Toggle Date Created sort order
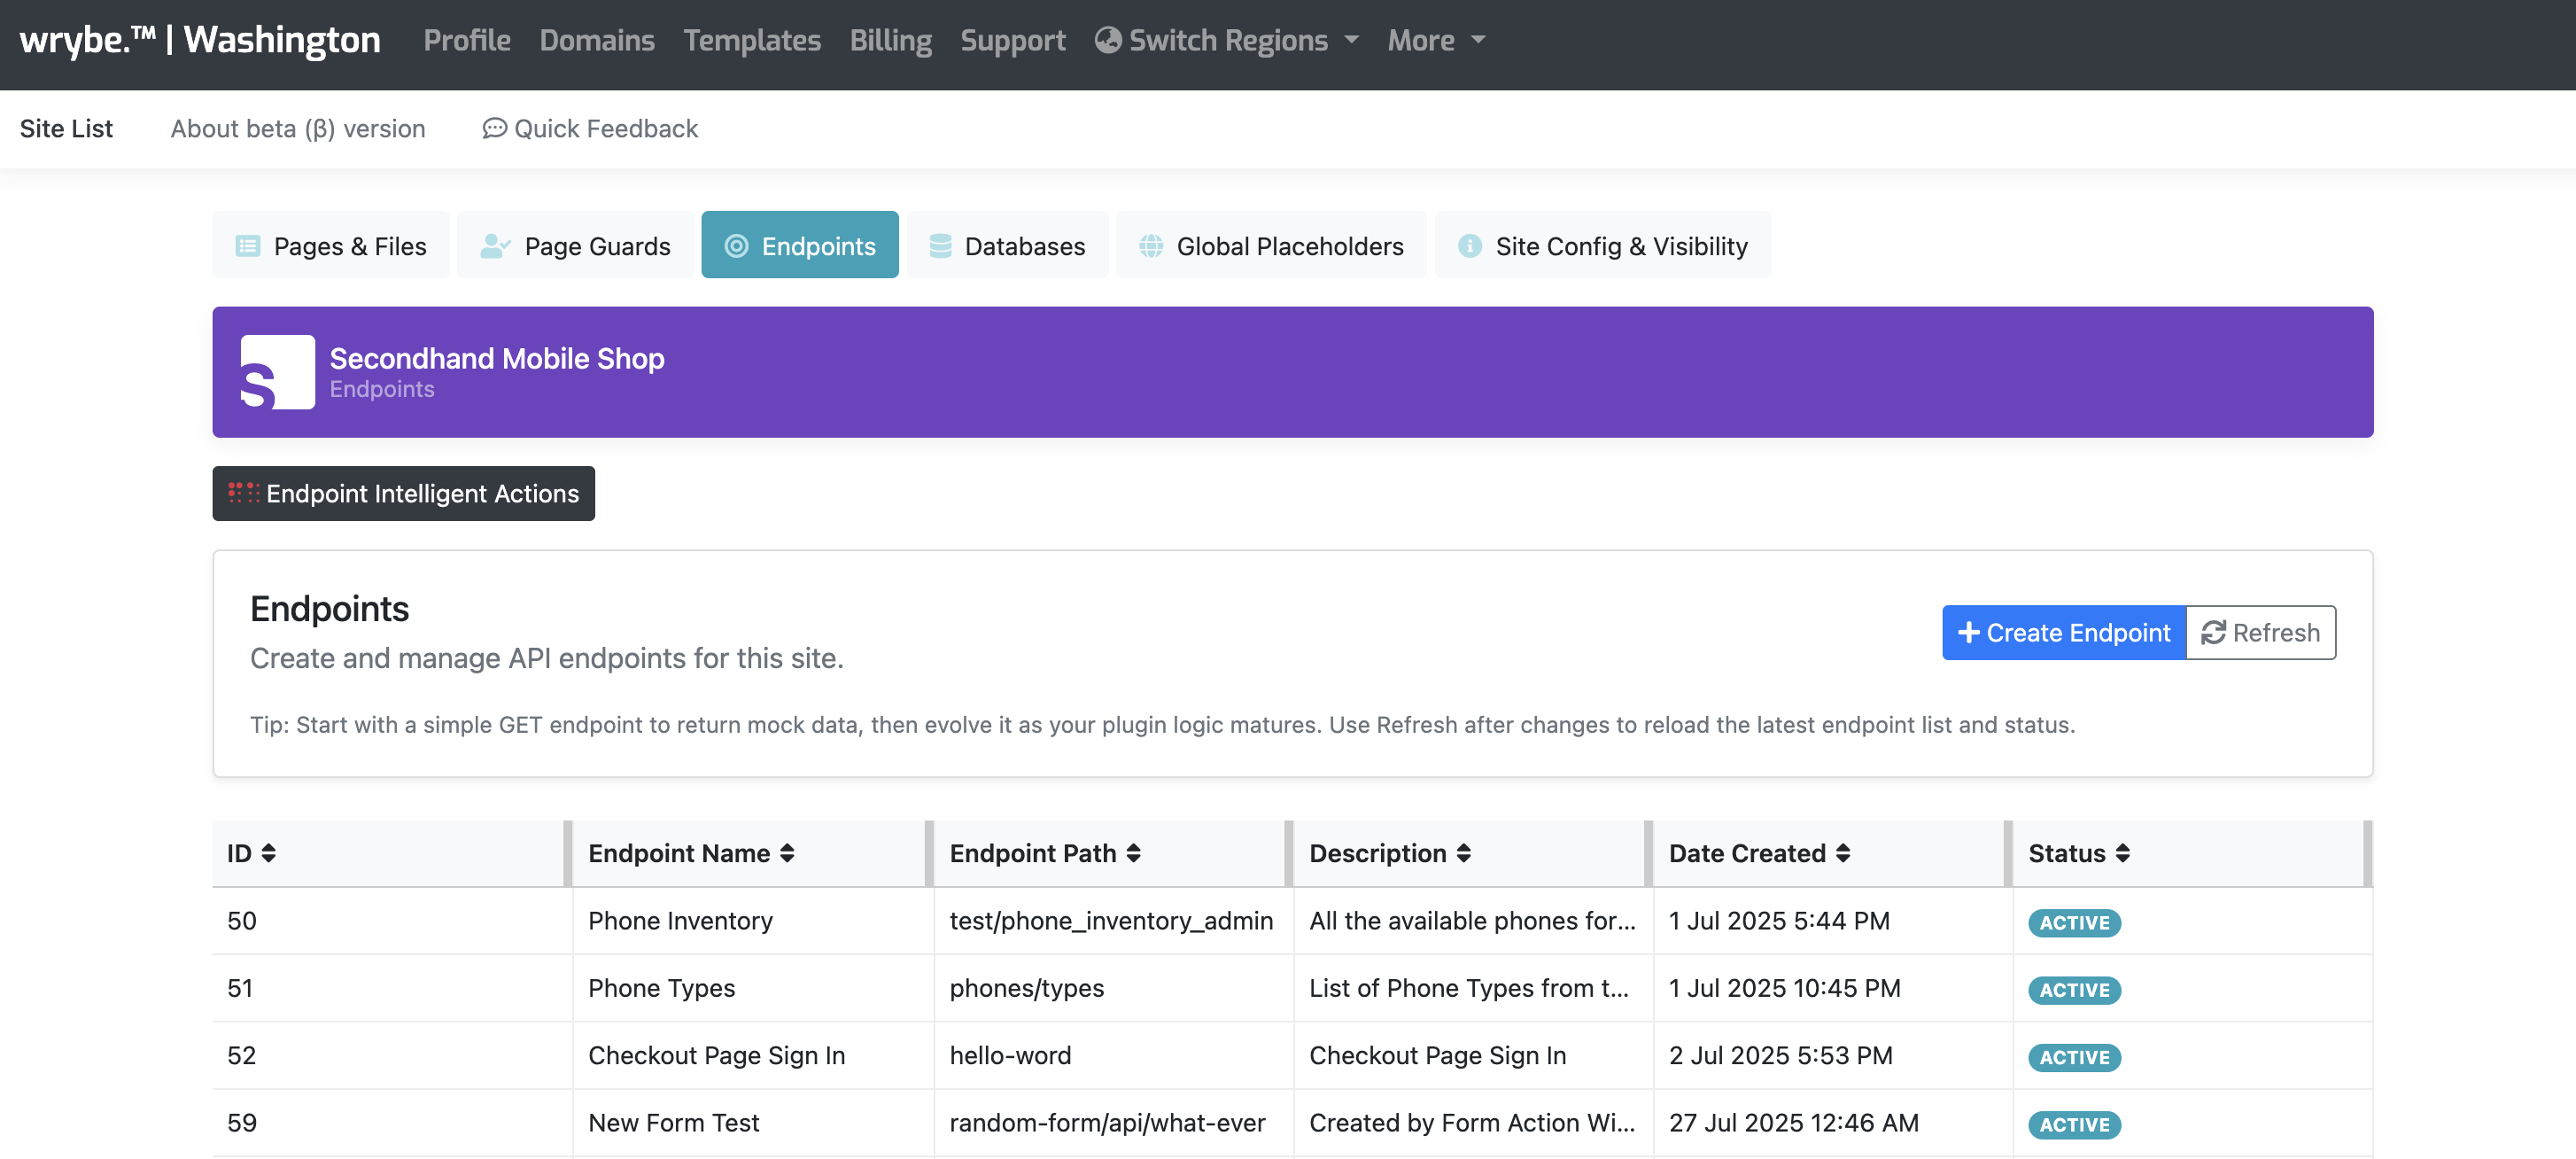This screenshot has height=1159, width=2576. click(1843, 853)
